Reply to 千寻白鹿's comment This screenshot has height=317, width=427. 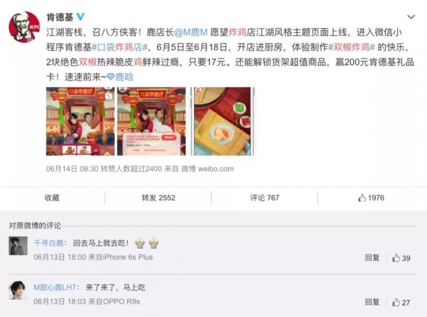click(372, 258)
